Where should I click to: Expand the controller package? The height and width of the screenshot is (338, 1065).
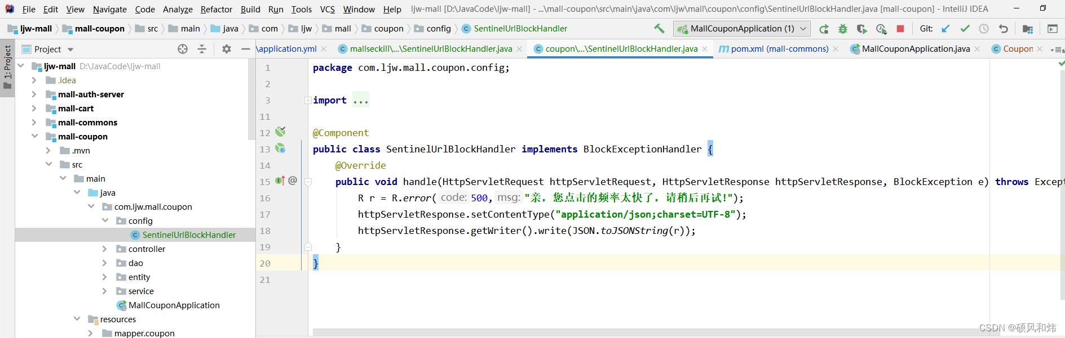[x=105, y=249]
